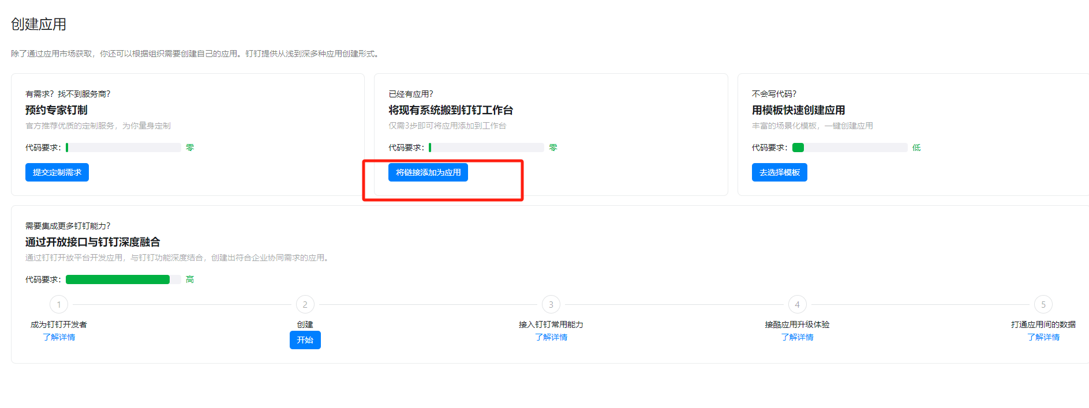Screen dimensions: 1089x408
Task: Select step 1 circle in progress steps
Action: (59, 304)
